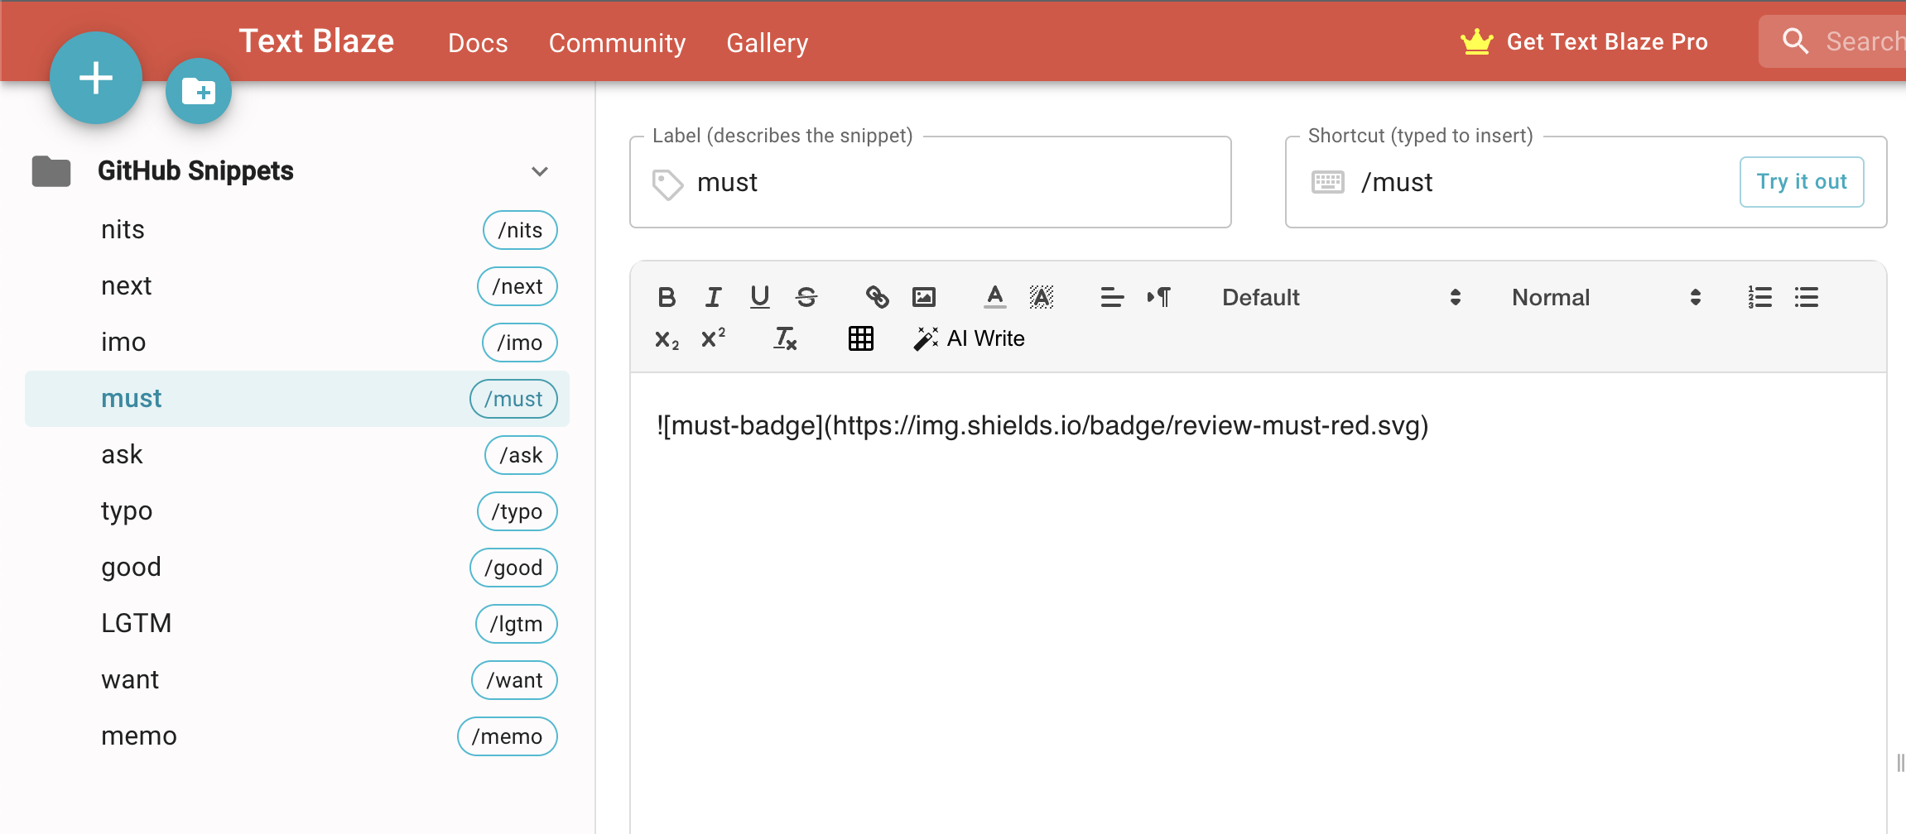Image resolution: width=1906 pixels, height=834 pixels.
Task: Click the /nits shortcut badge
Action: pyautogui.click(x=520, y=230)
